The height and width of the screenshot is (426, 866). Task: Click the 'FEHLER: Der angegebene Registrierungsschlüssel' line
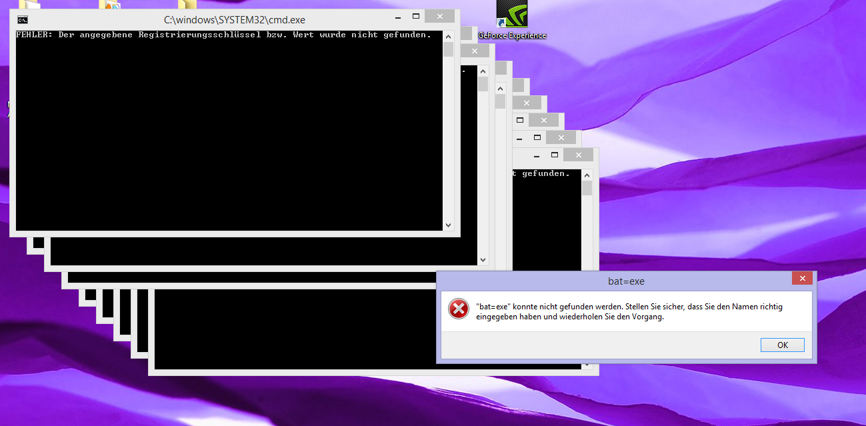[223, 35]
